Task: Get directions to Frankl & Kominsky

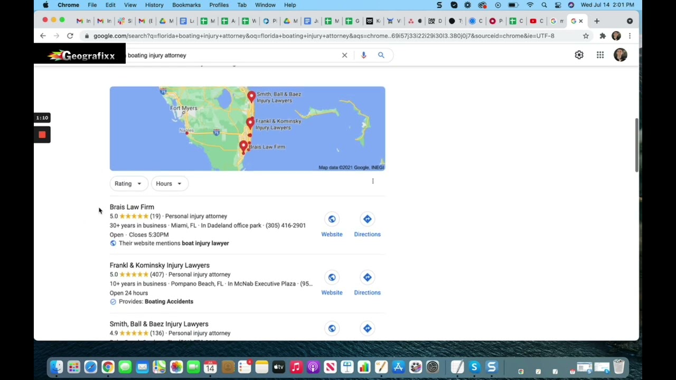Action: click(367, 277)
